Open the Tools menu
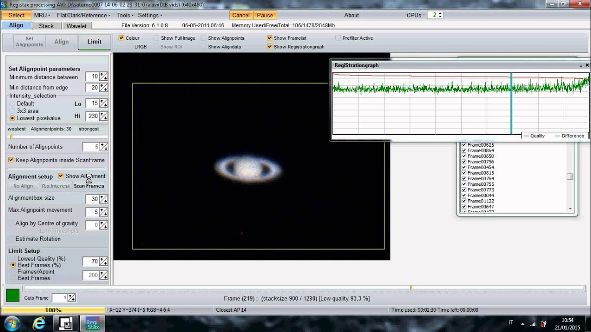This screenshot has width=591, height=332. click(x=125, y=15)
